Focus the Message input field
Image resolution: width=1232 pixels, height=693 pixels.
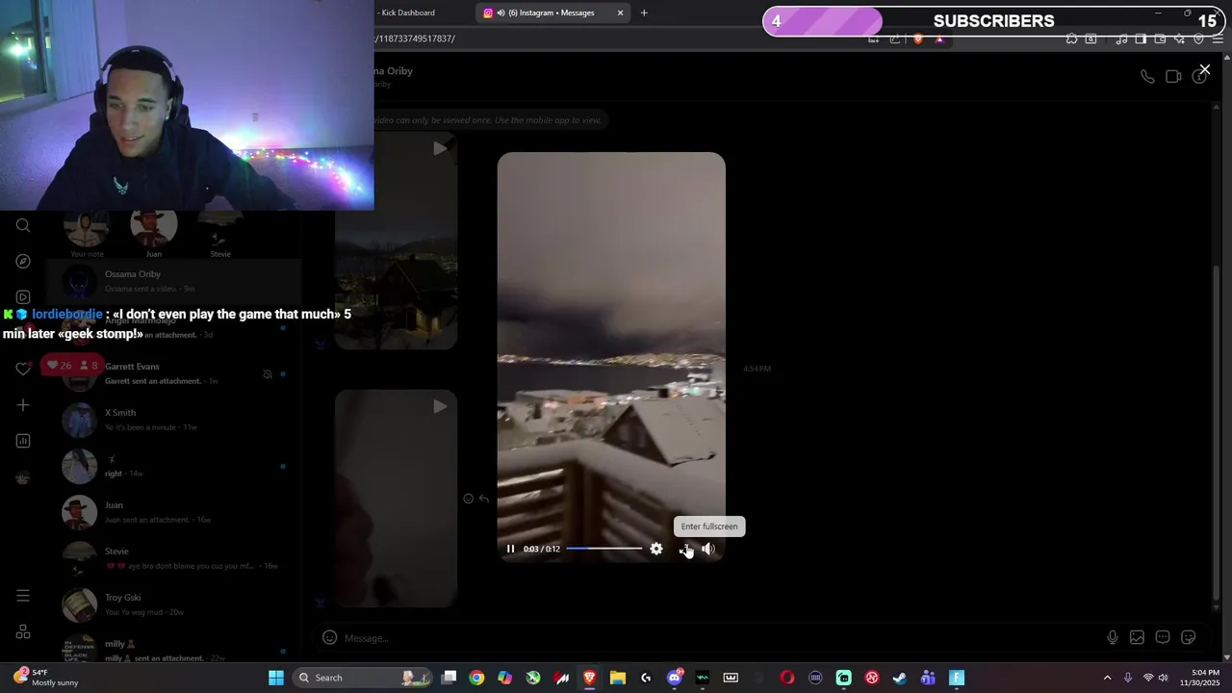coord(722,638)
